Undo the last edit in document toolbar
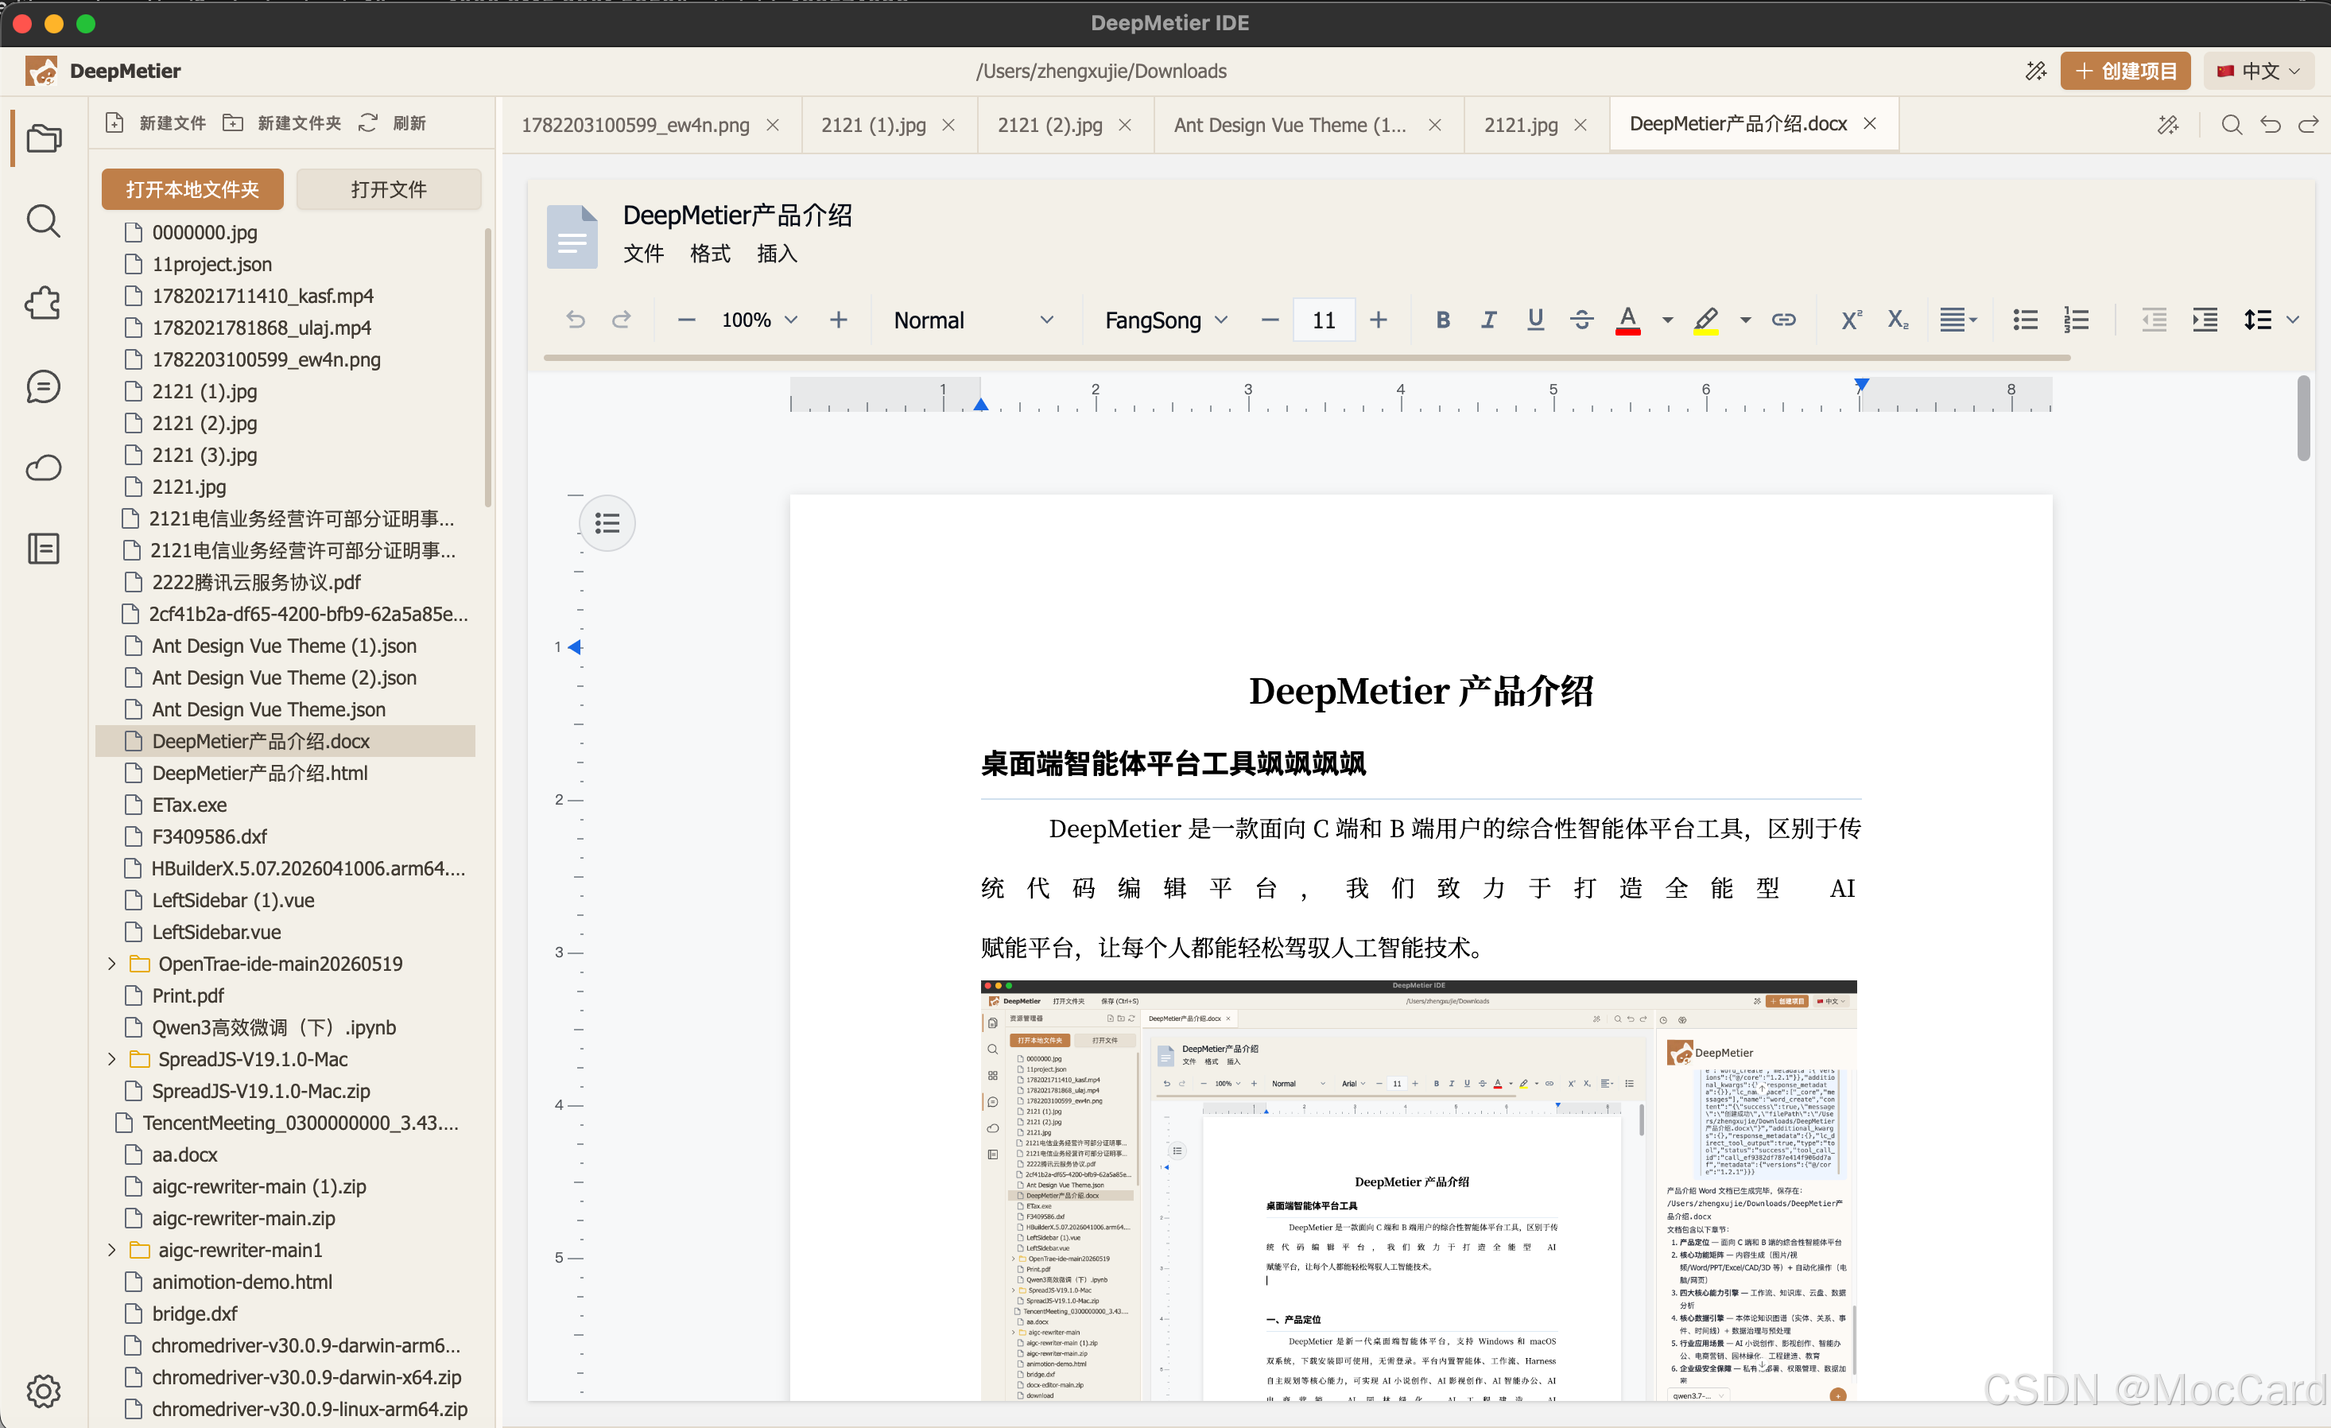This screenshot has width=2331, height=1428. click(x=575, y=320)
